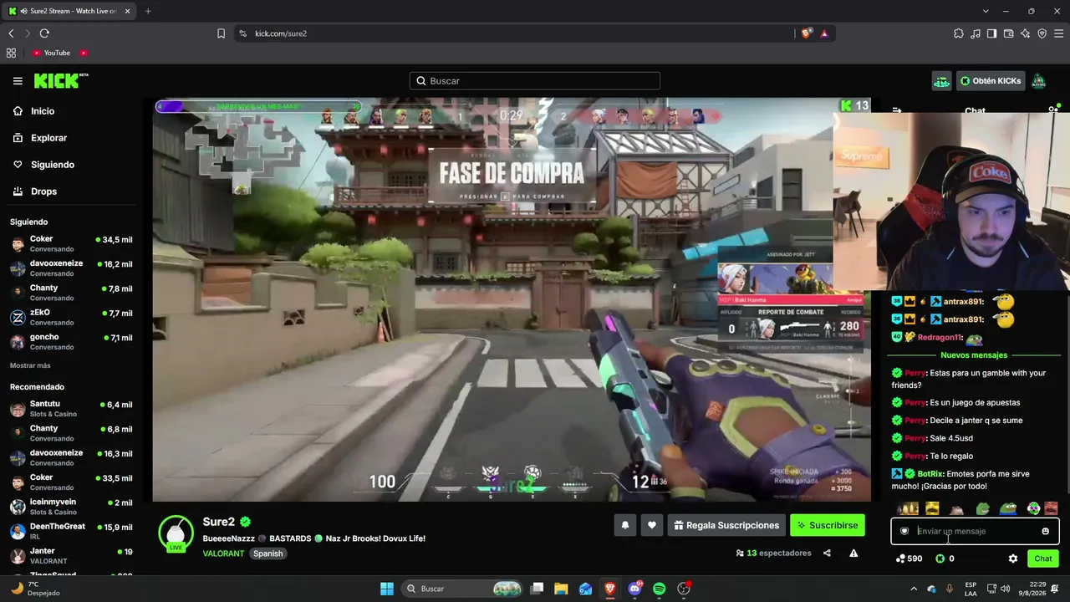The image size is (1070, 602).
Task: Go back to the previous page
Action: (11, 33)
